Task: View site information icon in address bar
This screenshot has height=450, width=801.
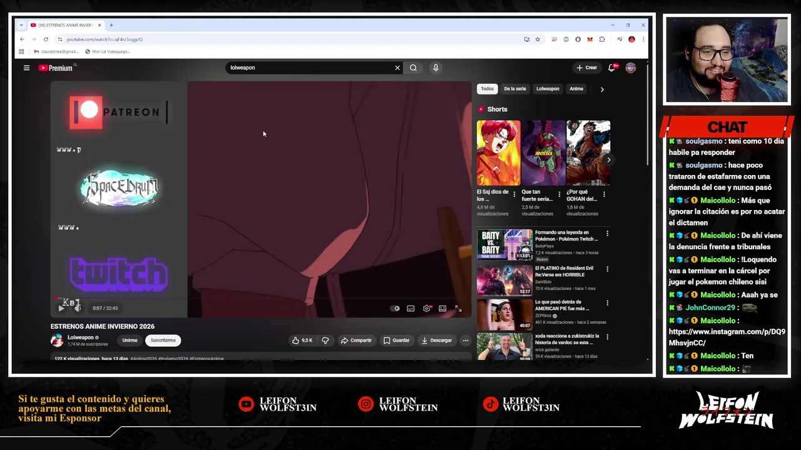Action: 60,39
